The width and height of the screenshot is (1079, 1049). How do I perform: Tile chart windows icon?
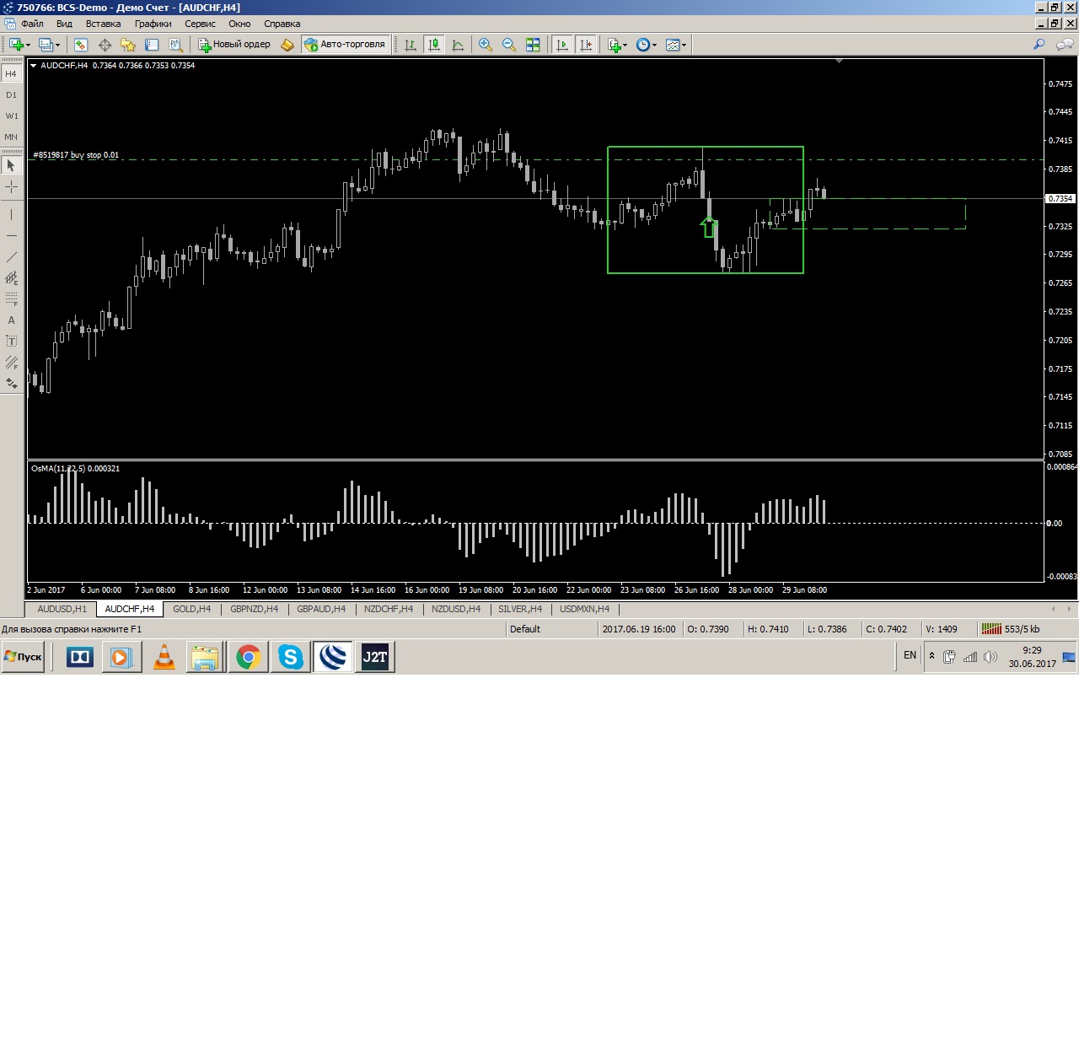(533, 45)
